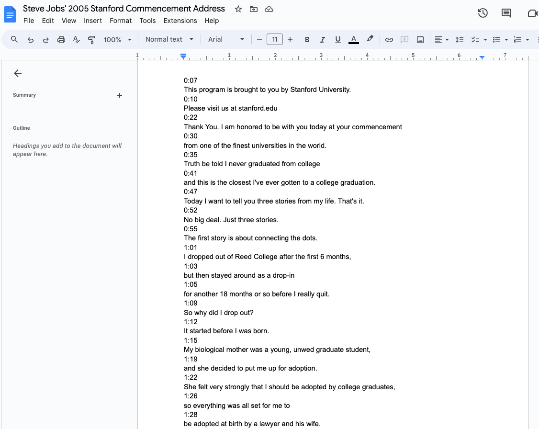Star this document
Screen dimensions: 539x429
coord(238,9)
